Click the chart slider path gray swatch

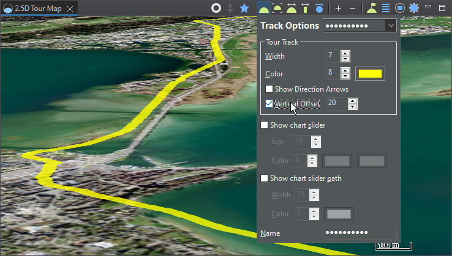coord(339,214)
